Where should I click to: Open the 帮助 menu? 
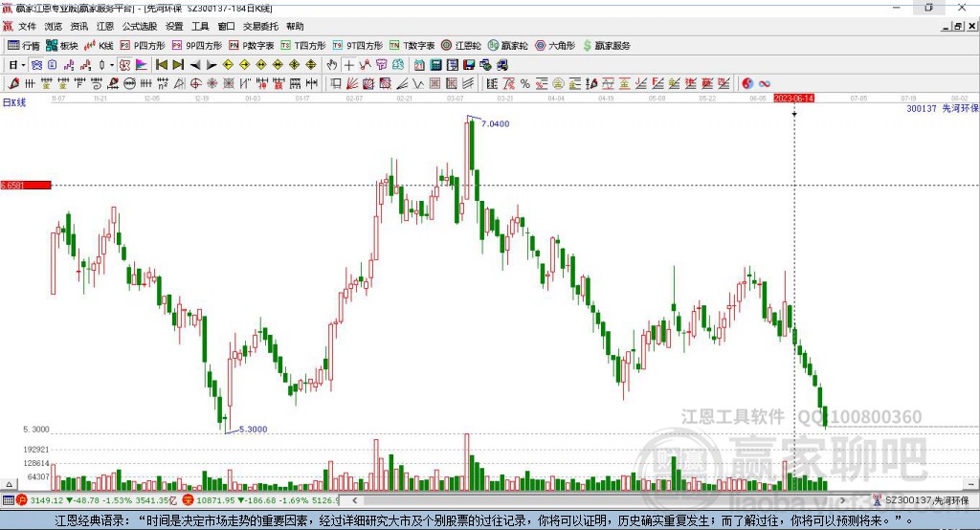click(x=295, y=26)
